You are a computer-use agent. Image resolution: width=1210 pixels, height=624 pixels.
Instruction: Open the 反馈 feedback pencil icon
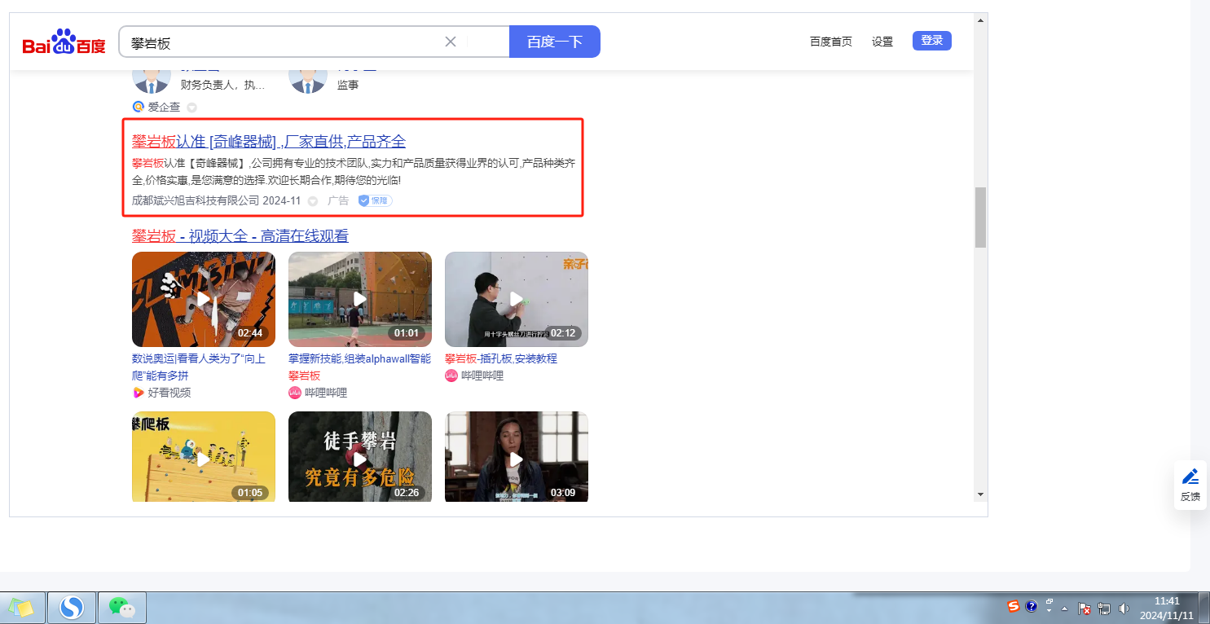[1190, 477]
